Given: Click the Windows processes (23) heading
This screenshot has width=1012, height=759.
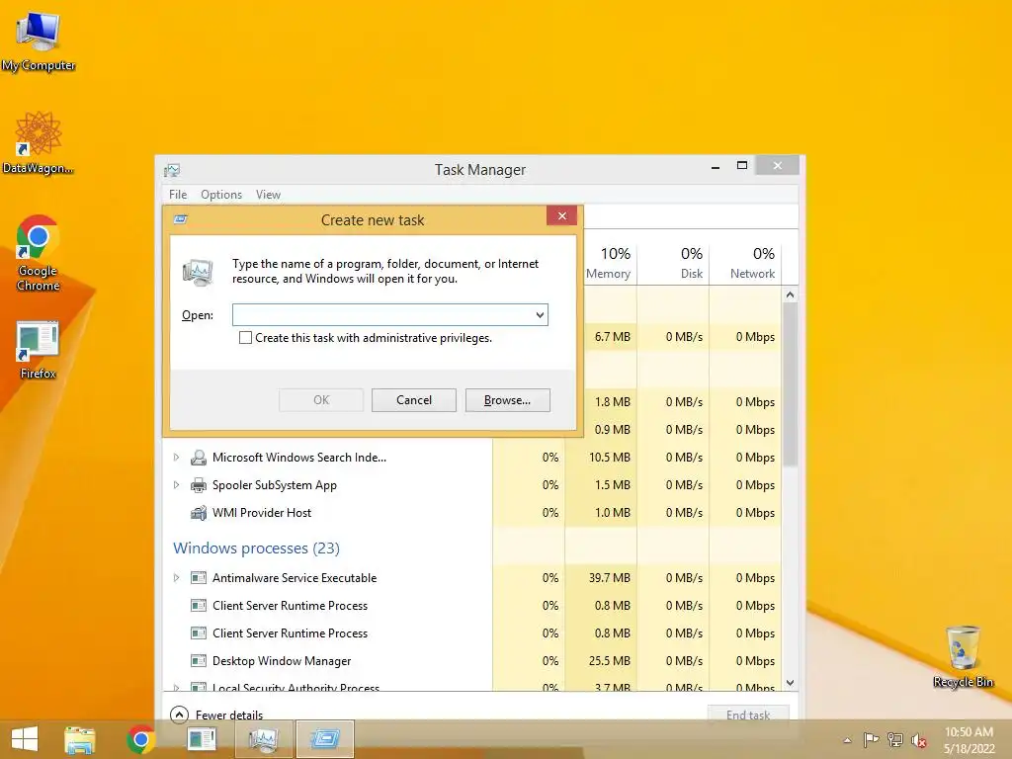Looking at the screenshot, I should 256,548.
